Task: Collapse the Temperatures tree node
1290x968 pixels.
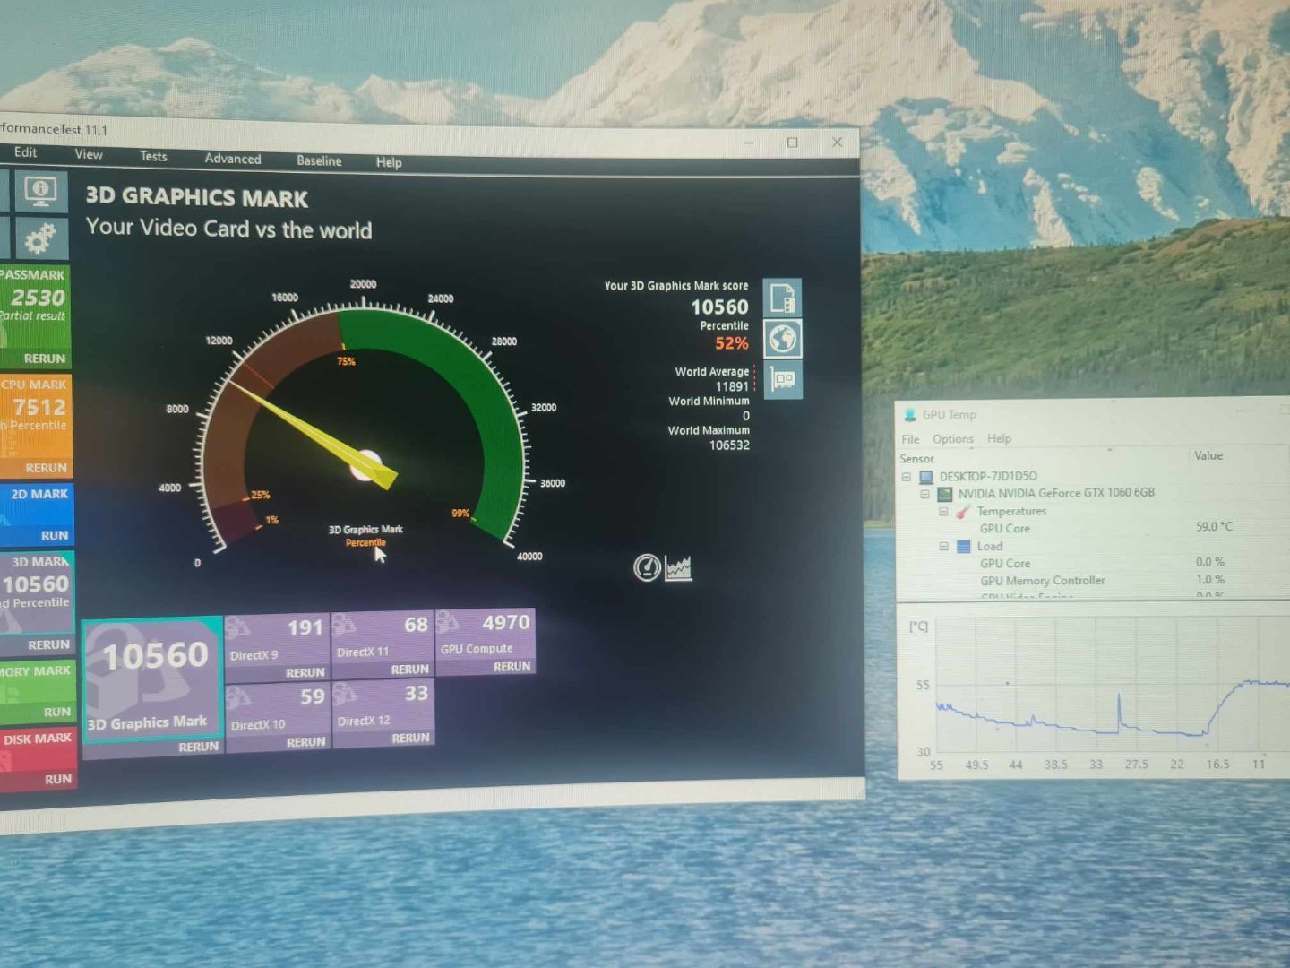Action: point(943,512)
